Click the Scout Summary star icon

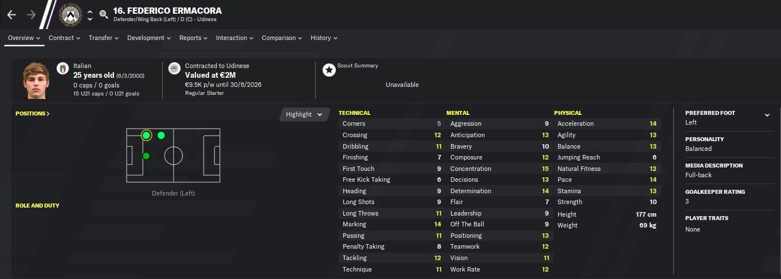(x=329, y=70)
